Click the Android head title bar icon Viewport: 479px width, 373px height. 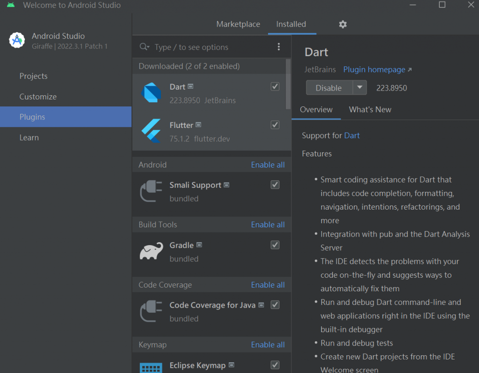pyautogui.click(x=11, y=5)
